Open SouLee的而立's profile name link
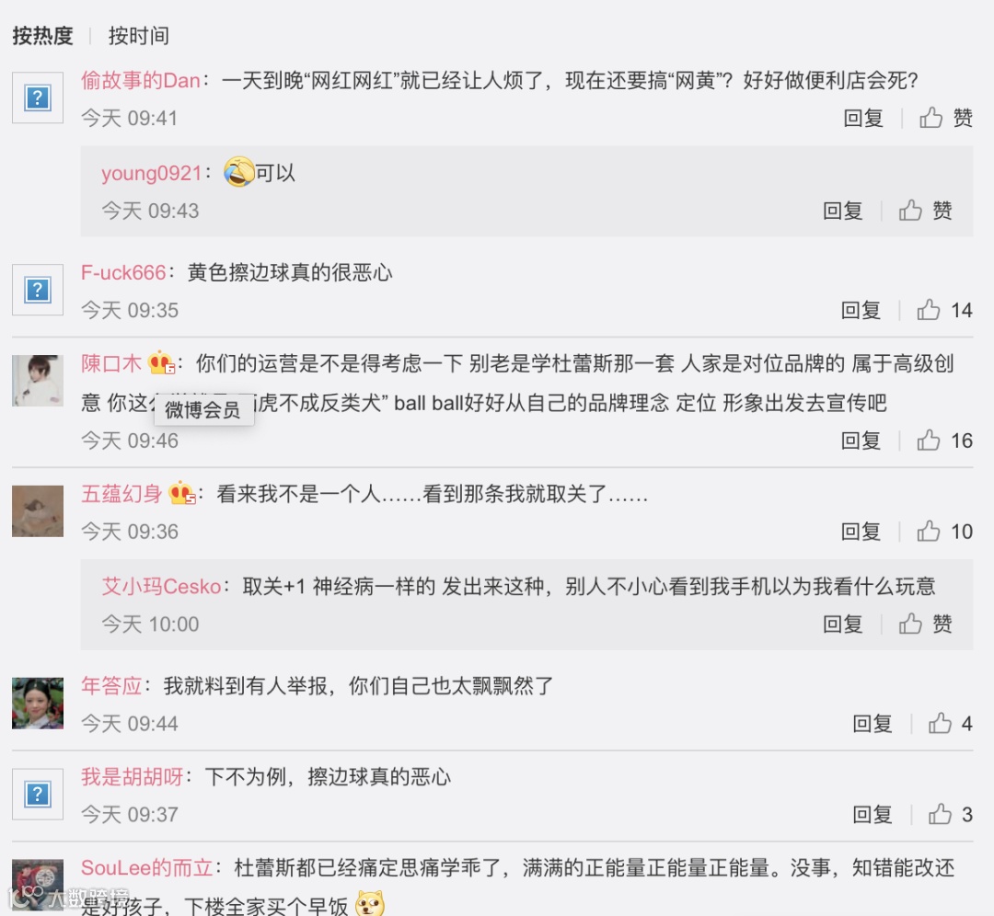994x916 pixels. click(146, 868)
